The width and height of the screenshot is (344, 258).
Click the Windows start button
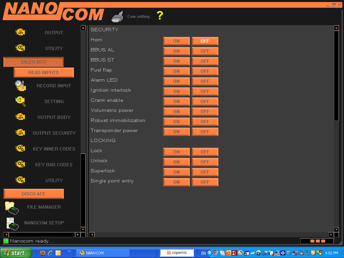[x=16, y=253]
